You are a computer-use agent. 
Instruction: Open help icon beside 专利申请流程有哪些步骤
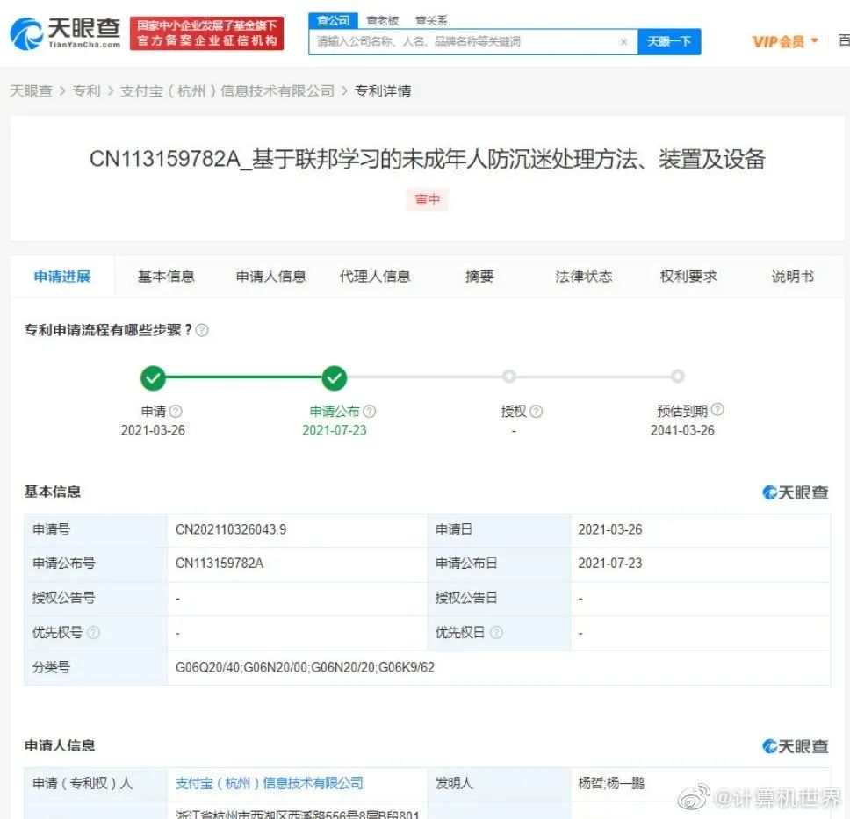pyautogui.click(x=202, y=330)
